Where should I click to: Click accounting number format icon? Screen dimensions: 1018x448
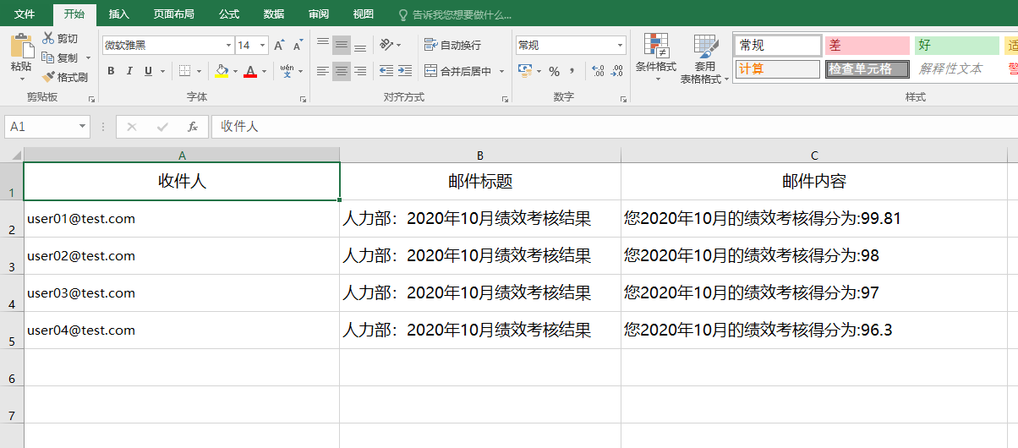point(525,71)
